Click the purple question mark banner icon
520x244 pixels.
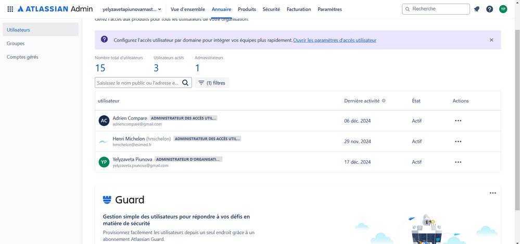(104, 40)
